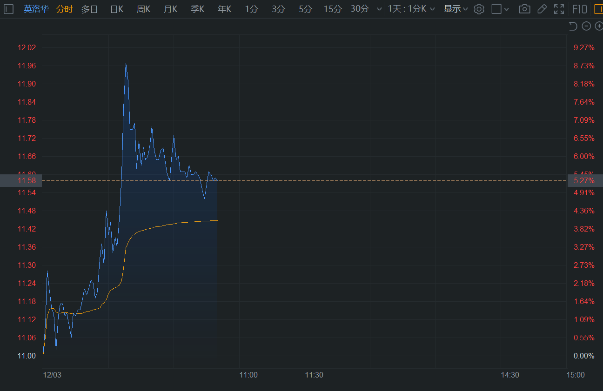
Task: Click the square layout window icon
Action: [496, 9]
